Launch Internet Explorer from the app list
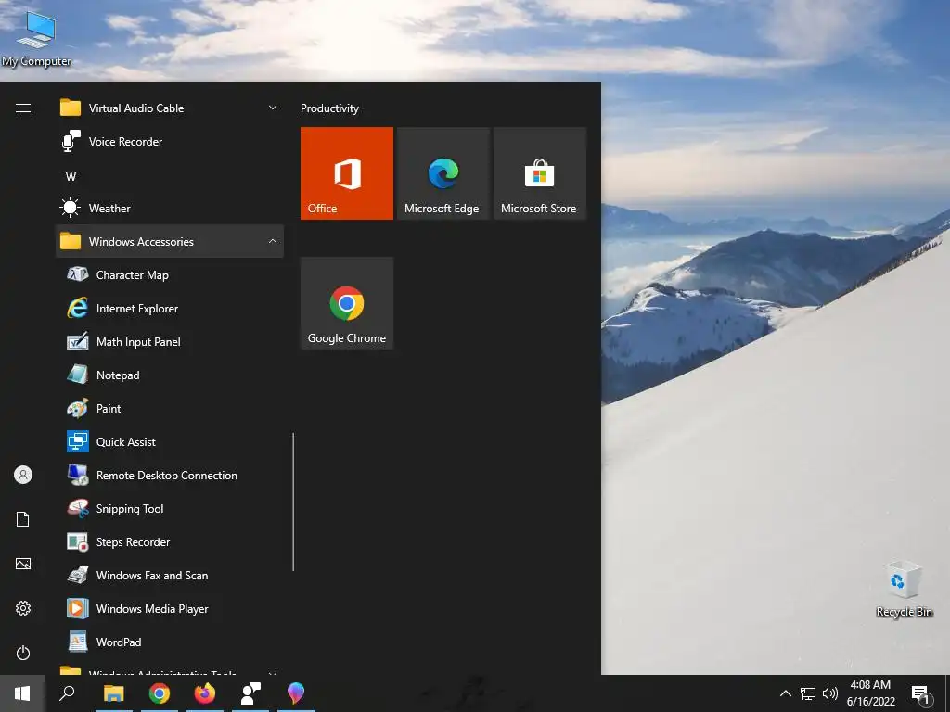The height and width of the screenshot is (712, 950). click(x=170, y=308)
